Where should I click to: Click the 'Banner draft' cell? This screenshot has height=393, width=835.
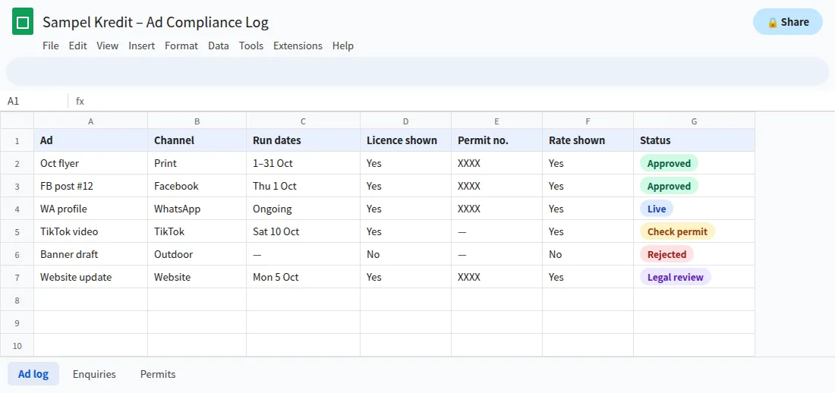click(x=90, y=254)
